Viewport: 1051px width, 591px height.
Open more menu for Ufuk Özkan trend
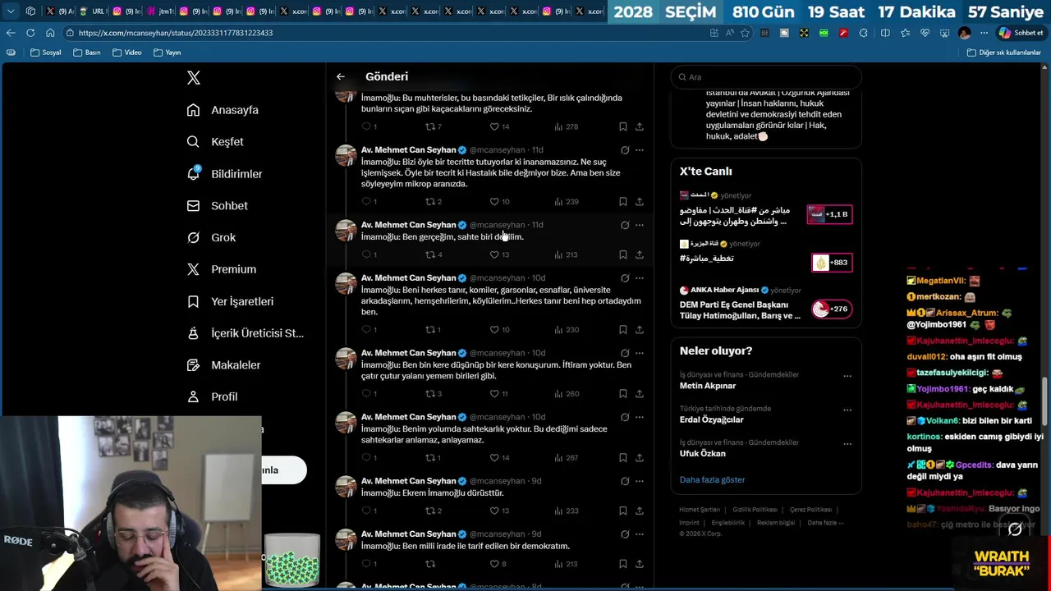point(847,444)
